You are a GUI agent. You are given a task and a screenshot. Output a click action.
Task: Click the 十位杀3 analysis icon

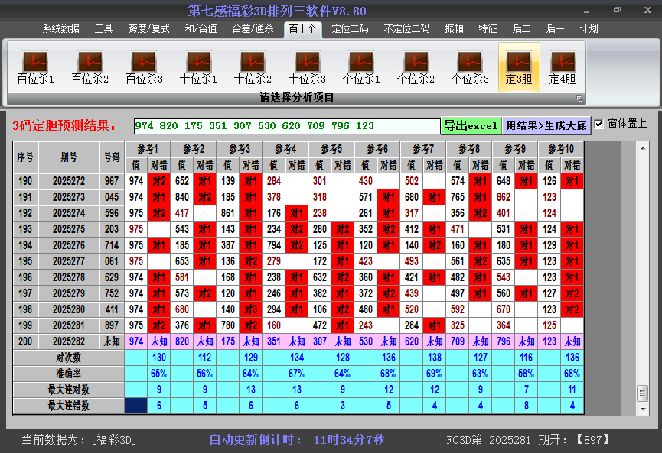[307, 67]
